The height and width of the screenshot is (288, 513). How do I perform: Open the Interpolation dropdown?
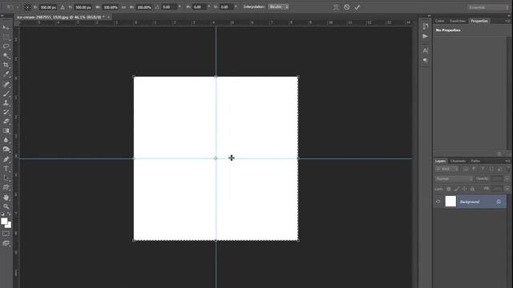click(278, 7)
